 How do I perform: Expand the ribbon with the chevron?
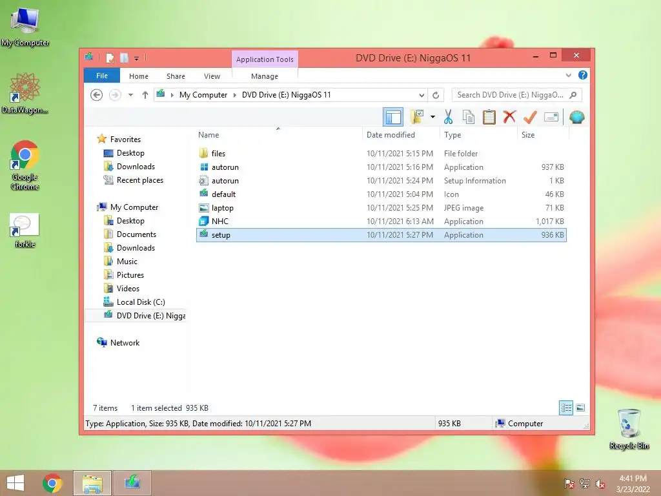(x=568, y=75)
